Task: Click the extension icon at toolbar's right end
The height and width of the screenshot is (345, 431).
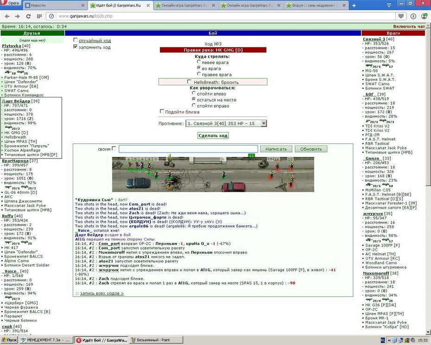Action: tap(425, 16)
